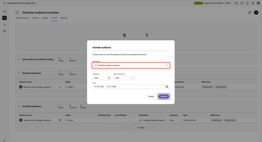This screenshot has width=262, height=142.
Task: Click Hashed email tag in Received audiences
Action: (x=207, y=87)
